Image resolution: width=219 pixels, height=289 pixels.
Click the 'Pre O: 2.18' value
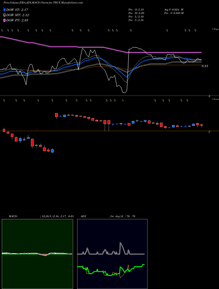click(x=136, y=10)
